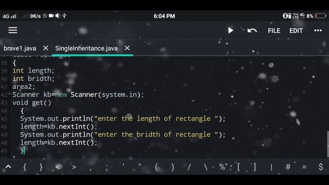Insert the equals sign symbol

[304, 167]
